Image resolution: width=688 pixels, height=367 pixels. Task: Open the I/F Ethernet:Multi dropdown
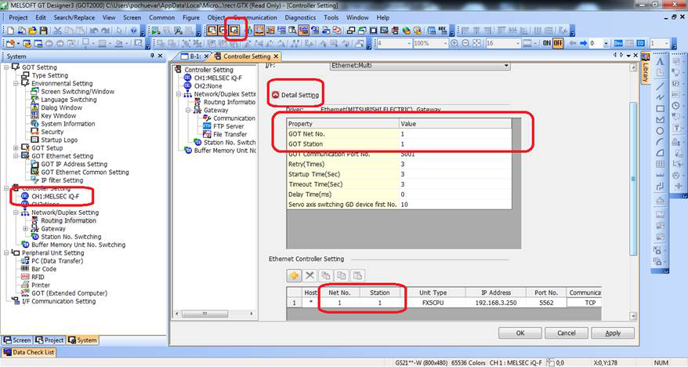coord(505,66)
